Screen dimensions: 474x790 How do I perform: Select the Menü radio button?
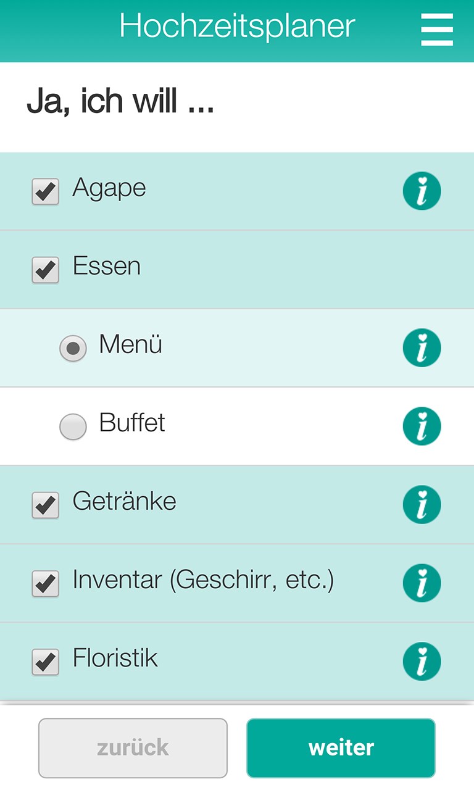click(x=73, y=349)
